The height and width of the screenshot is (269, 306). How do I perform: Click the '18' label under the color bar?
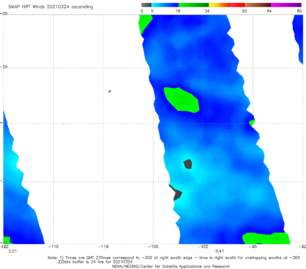[x=178, y=11]
